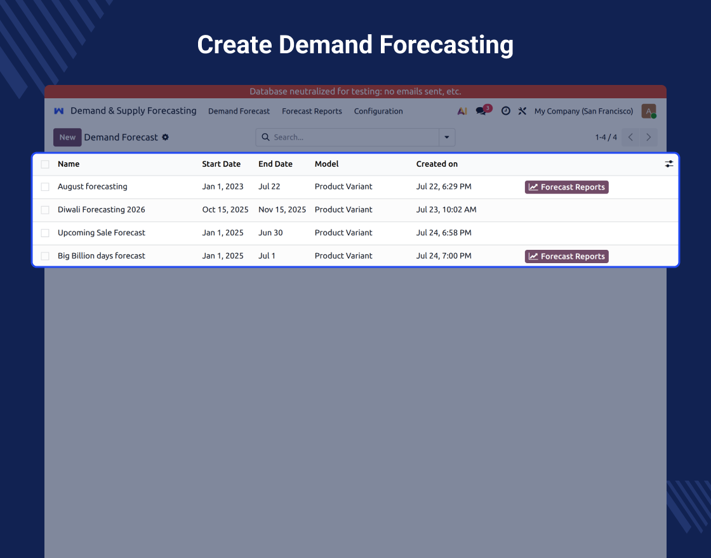711x558 pixels.
Task: Select the Upcoming Sale Forecast checkbox
Action: [x=45, y=233]
